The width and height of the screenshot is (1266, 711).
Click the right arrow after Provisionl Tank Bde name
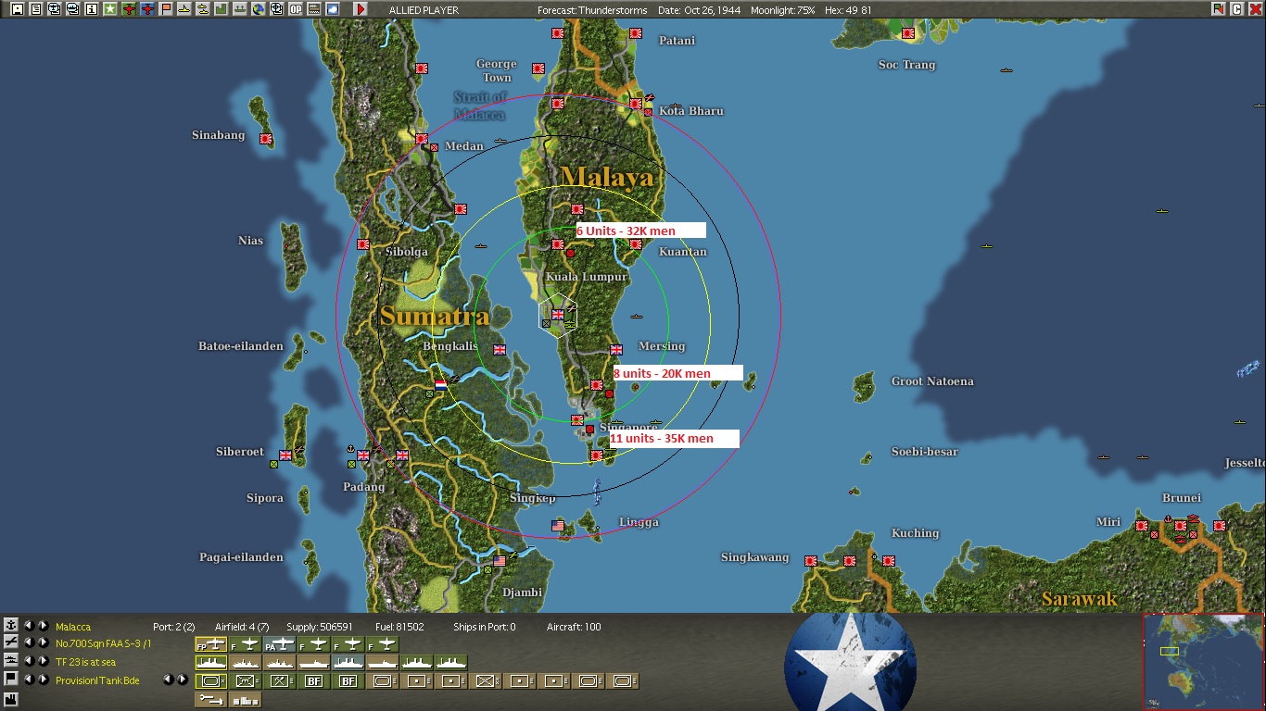[x=182, y=680]
